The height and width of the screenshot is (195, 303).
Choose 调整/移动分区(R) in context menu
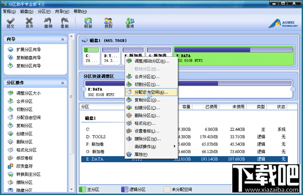click(x=151, y=61)
